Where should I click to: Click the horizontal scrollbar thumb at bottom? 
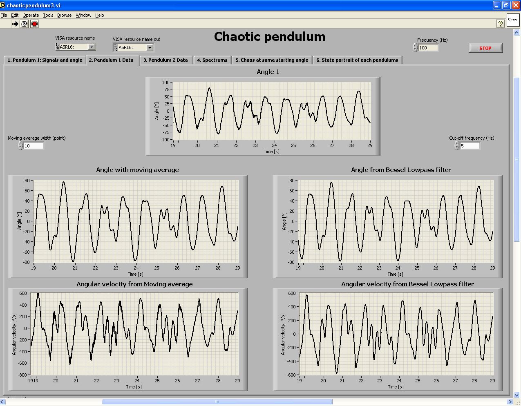click(217, 402)
